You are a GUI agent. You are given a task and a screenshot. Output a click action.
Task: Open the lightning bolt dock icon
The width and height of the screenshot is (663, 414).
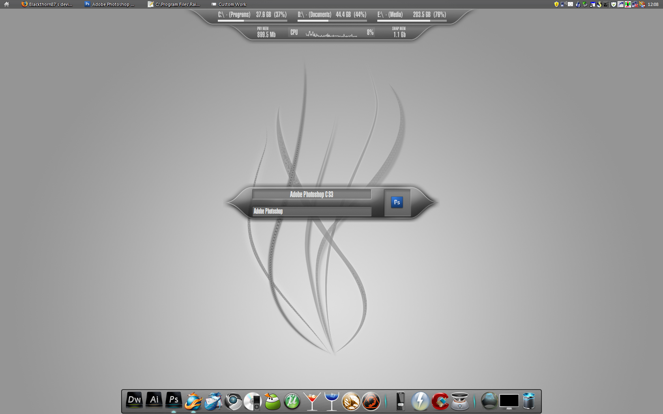click(x=420, y=401)
